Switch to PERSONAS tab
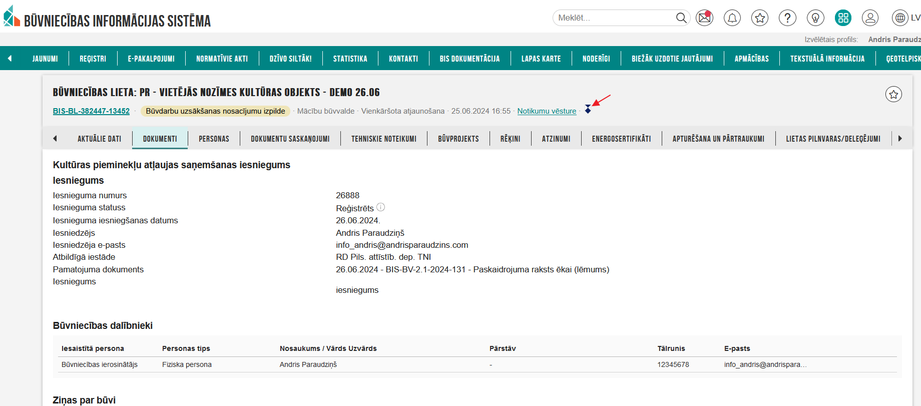The width and height of the screenshot is (921, 406). pos(214,139)
